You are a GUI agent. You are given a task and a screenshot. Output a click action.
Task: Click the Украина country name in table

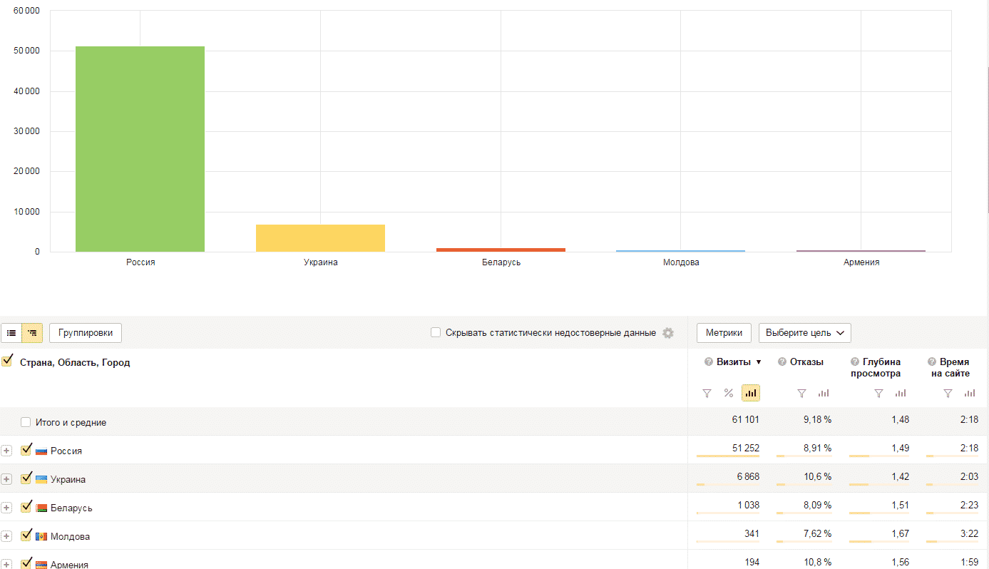point(68,480)
